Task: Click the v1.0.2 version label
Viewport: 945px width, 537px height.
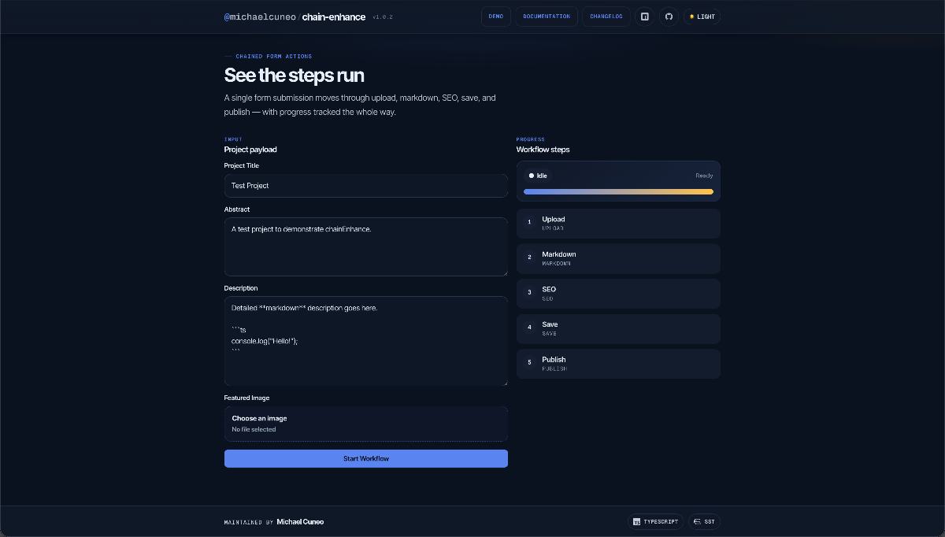Action: click(x=383, y=17)
